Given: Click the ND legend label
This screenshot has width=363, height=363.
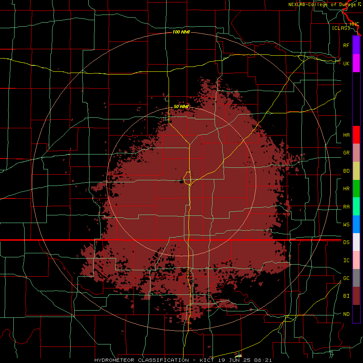Looking at the screenshot, I should coord(346,314).
